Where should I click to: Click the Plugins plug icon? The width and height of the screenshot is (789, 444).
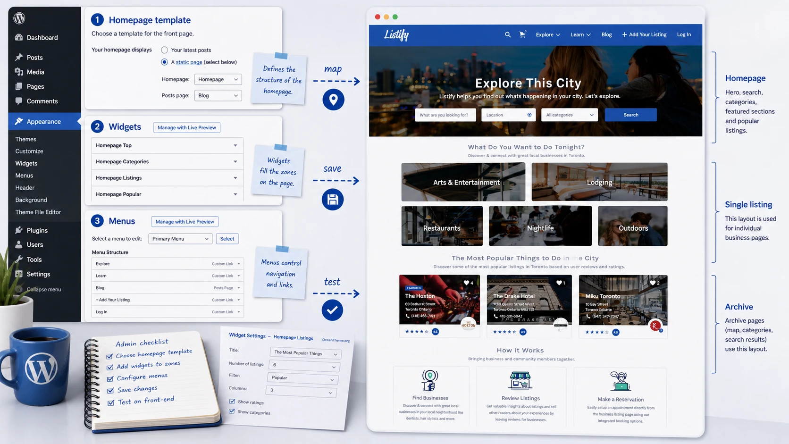tap(19, 230)
